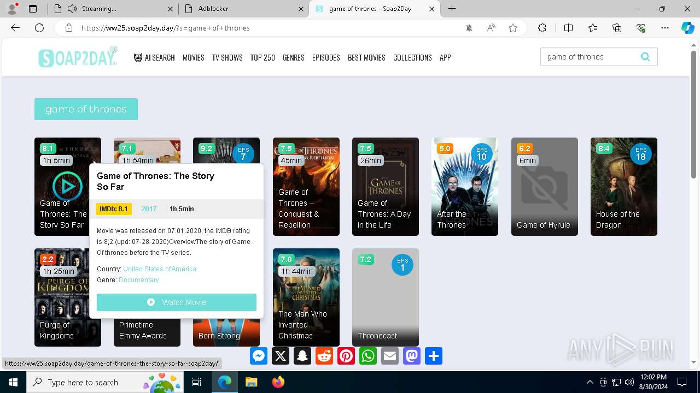This screenshot has height=393, width=700.
Task: Switch to the Adblocker tab
Action: click(243, 9)
